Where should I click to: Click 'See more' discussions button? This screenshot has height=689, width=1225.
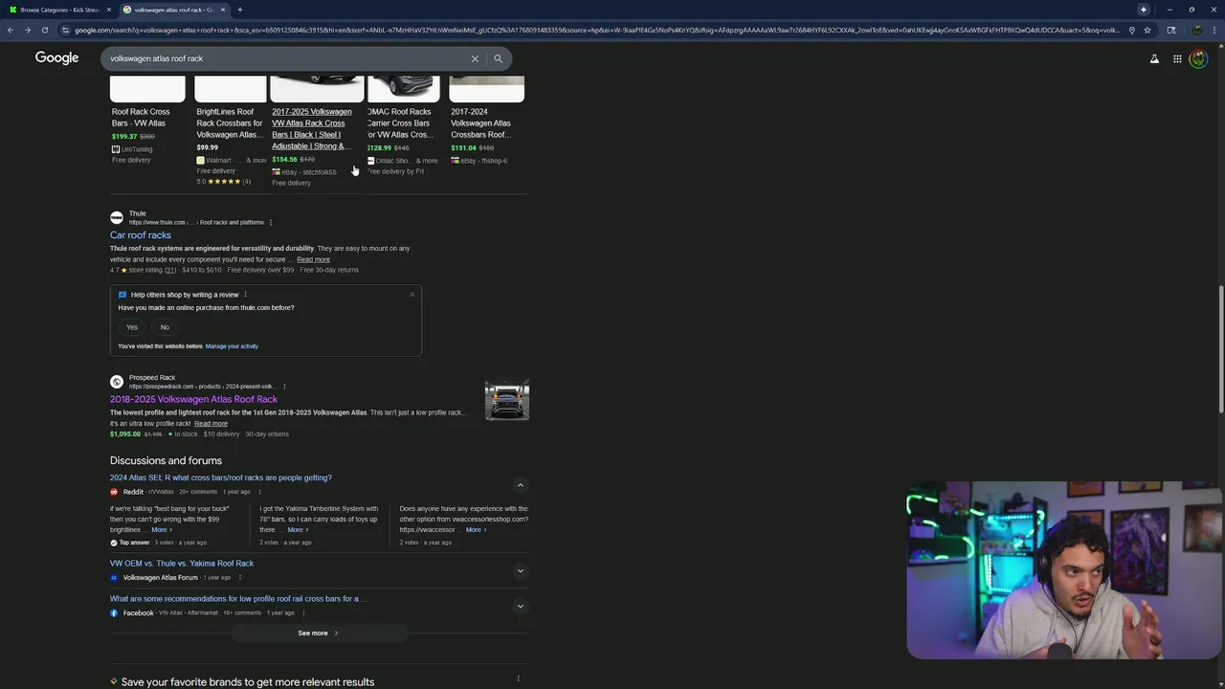(319, 633)
